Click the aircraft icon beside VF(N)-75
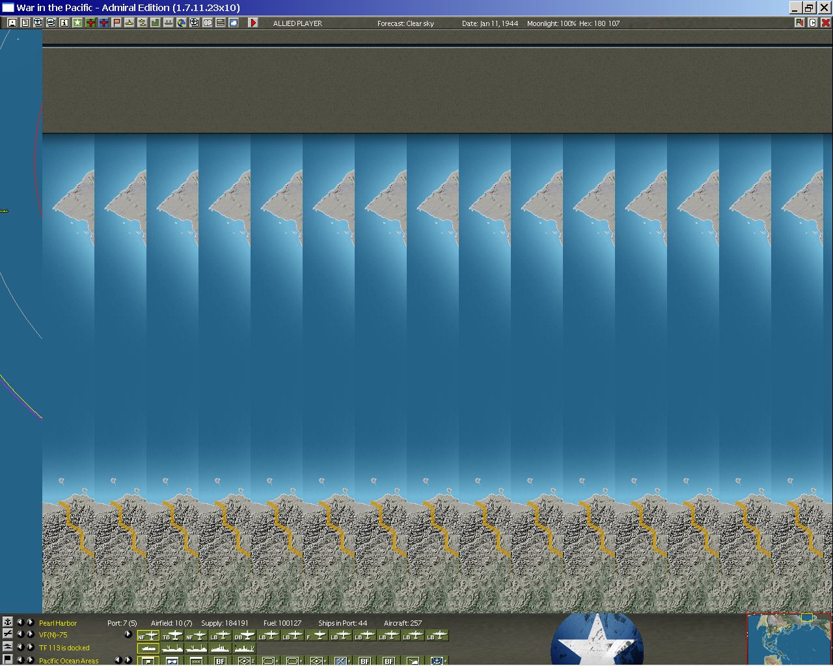The image size is (833, 666). click(7, 634)
